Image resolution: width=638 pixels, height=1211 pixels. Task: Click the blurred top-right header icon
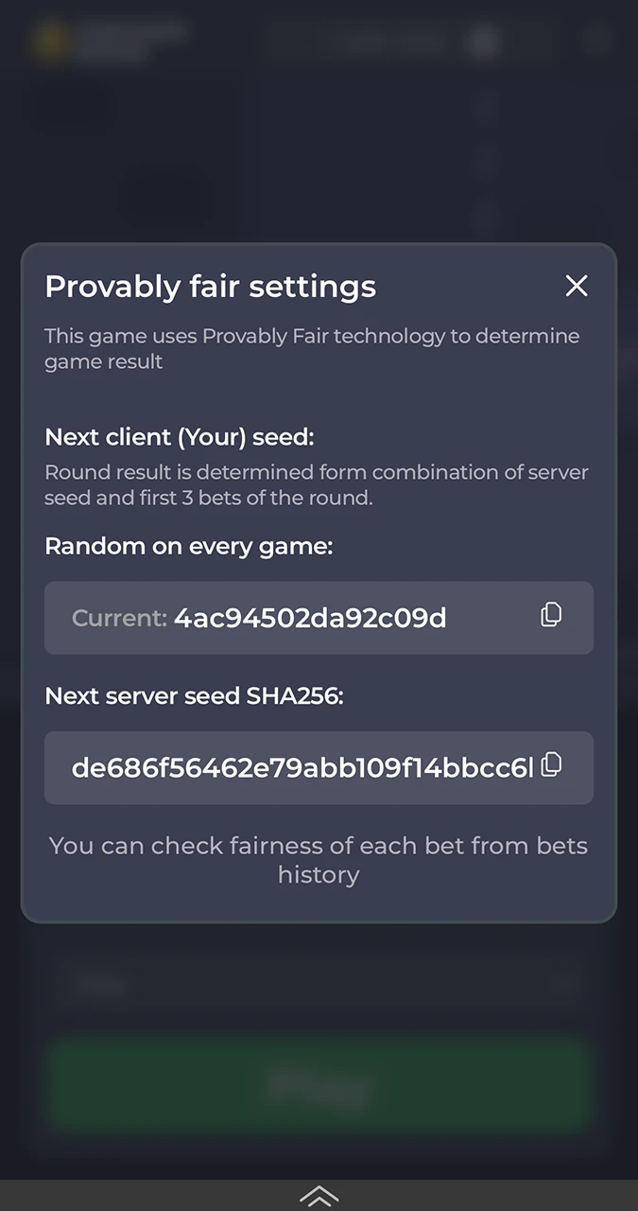click(x=597, y=40)
